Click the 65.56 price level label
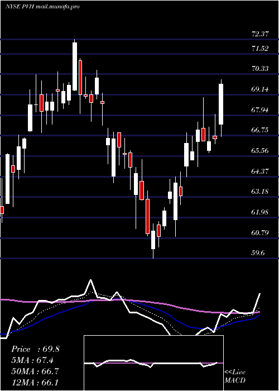This screenshot has width=279, height=391. pyautogui.click(x=260, y=151)
